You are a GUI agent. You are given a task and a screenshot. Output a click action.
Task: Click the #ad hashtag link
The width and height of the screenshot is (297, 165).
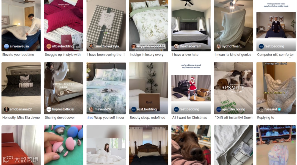tap(90, 118)
